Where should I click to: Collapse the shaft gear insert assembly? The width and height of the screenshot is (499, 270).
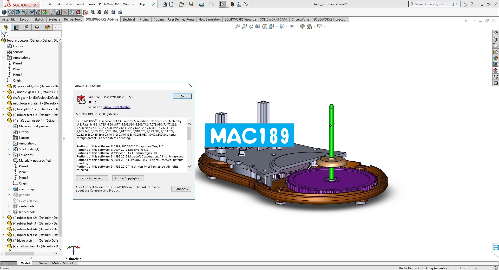click(x=3, y=120)
